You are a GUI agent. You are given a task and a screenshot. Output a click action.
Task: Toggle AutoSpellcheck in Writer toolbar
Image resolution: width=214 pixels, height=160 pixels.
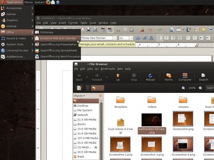[110, 30]
